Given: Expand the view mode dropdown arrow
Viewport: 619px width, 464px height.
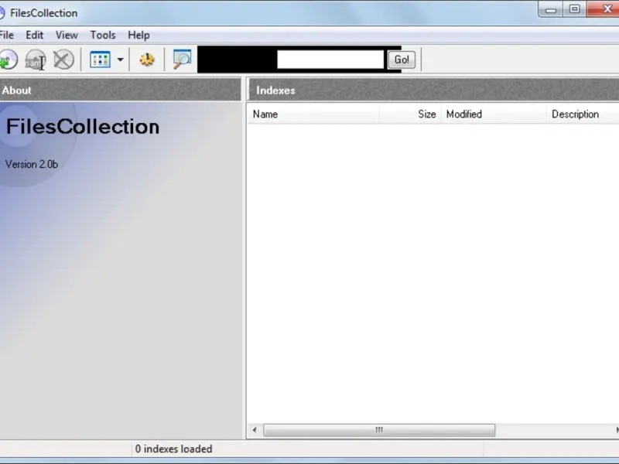Looking at the screenshot, I should tap(120, 60).
